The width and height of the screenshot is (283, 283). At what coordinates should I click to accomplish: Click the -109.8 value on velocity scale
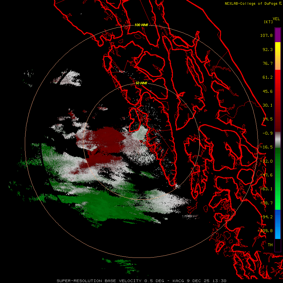click(x=265, y=231)
